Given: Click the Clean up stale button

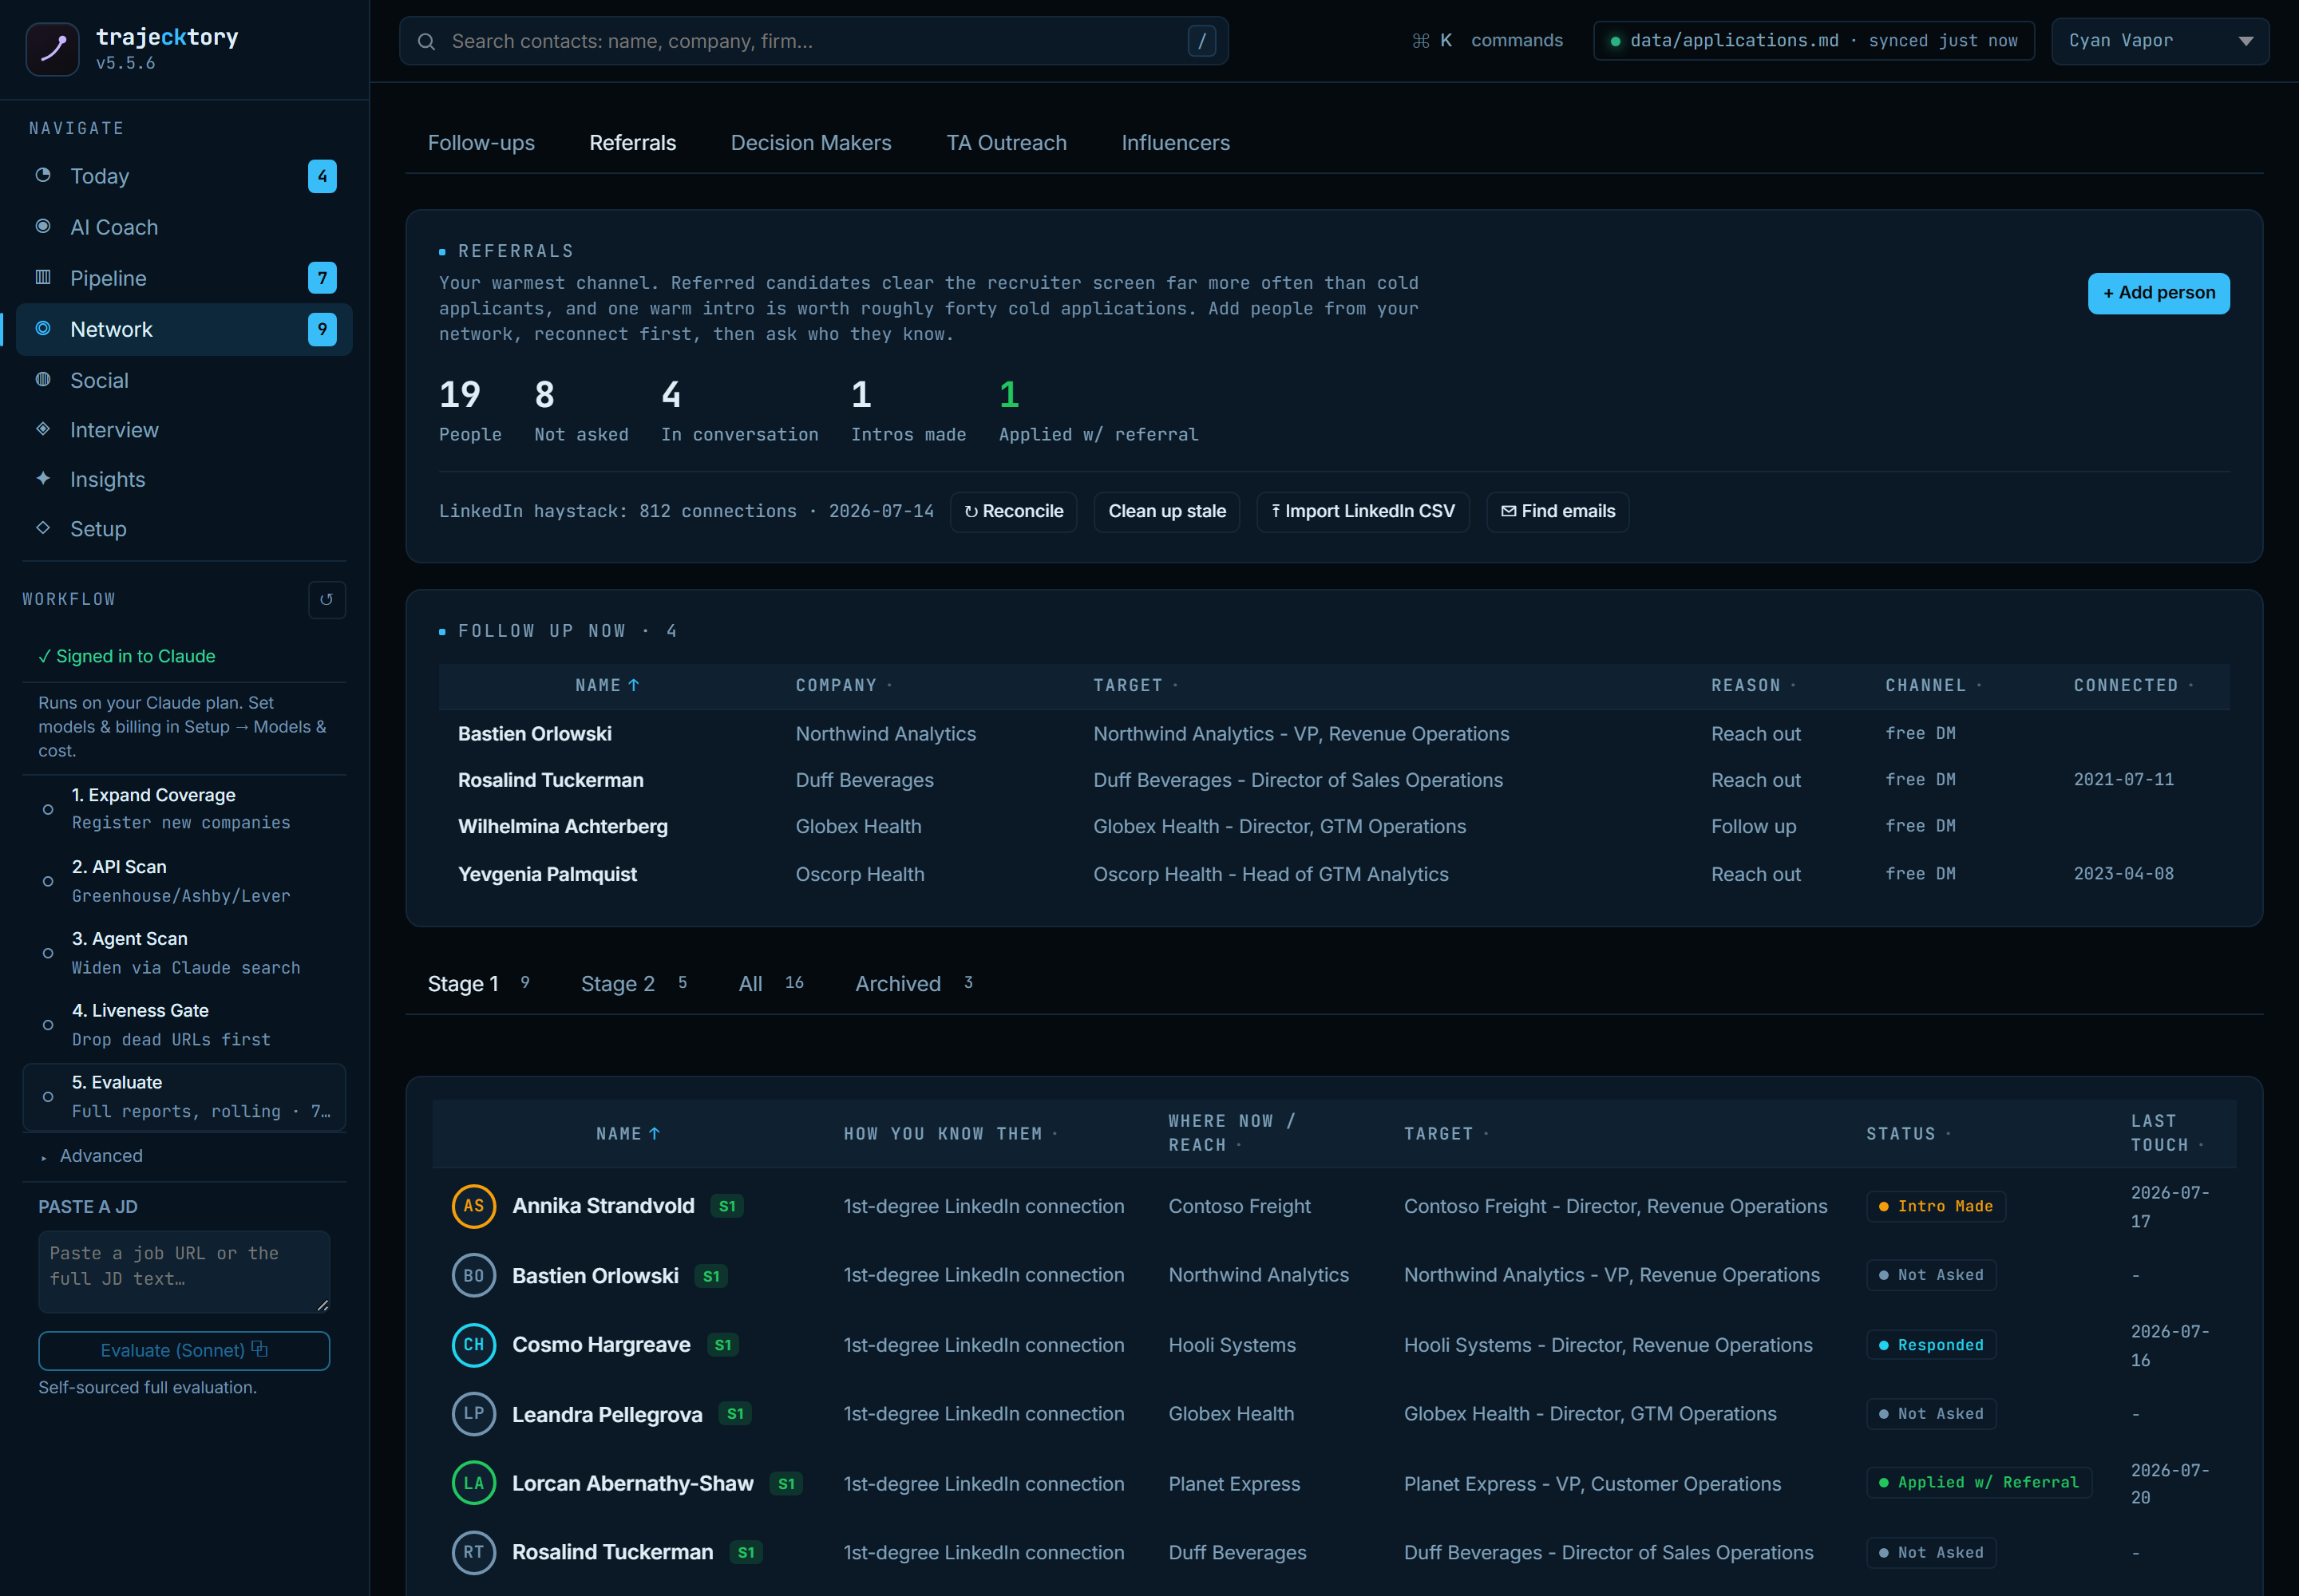Looking at the screenshot, I should [x=1166, y=512].
